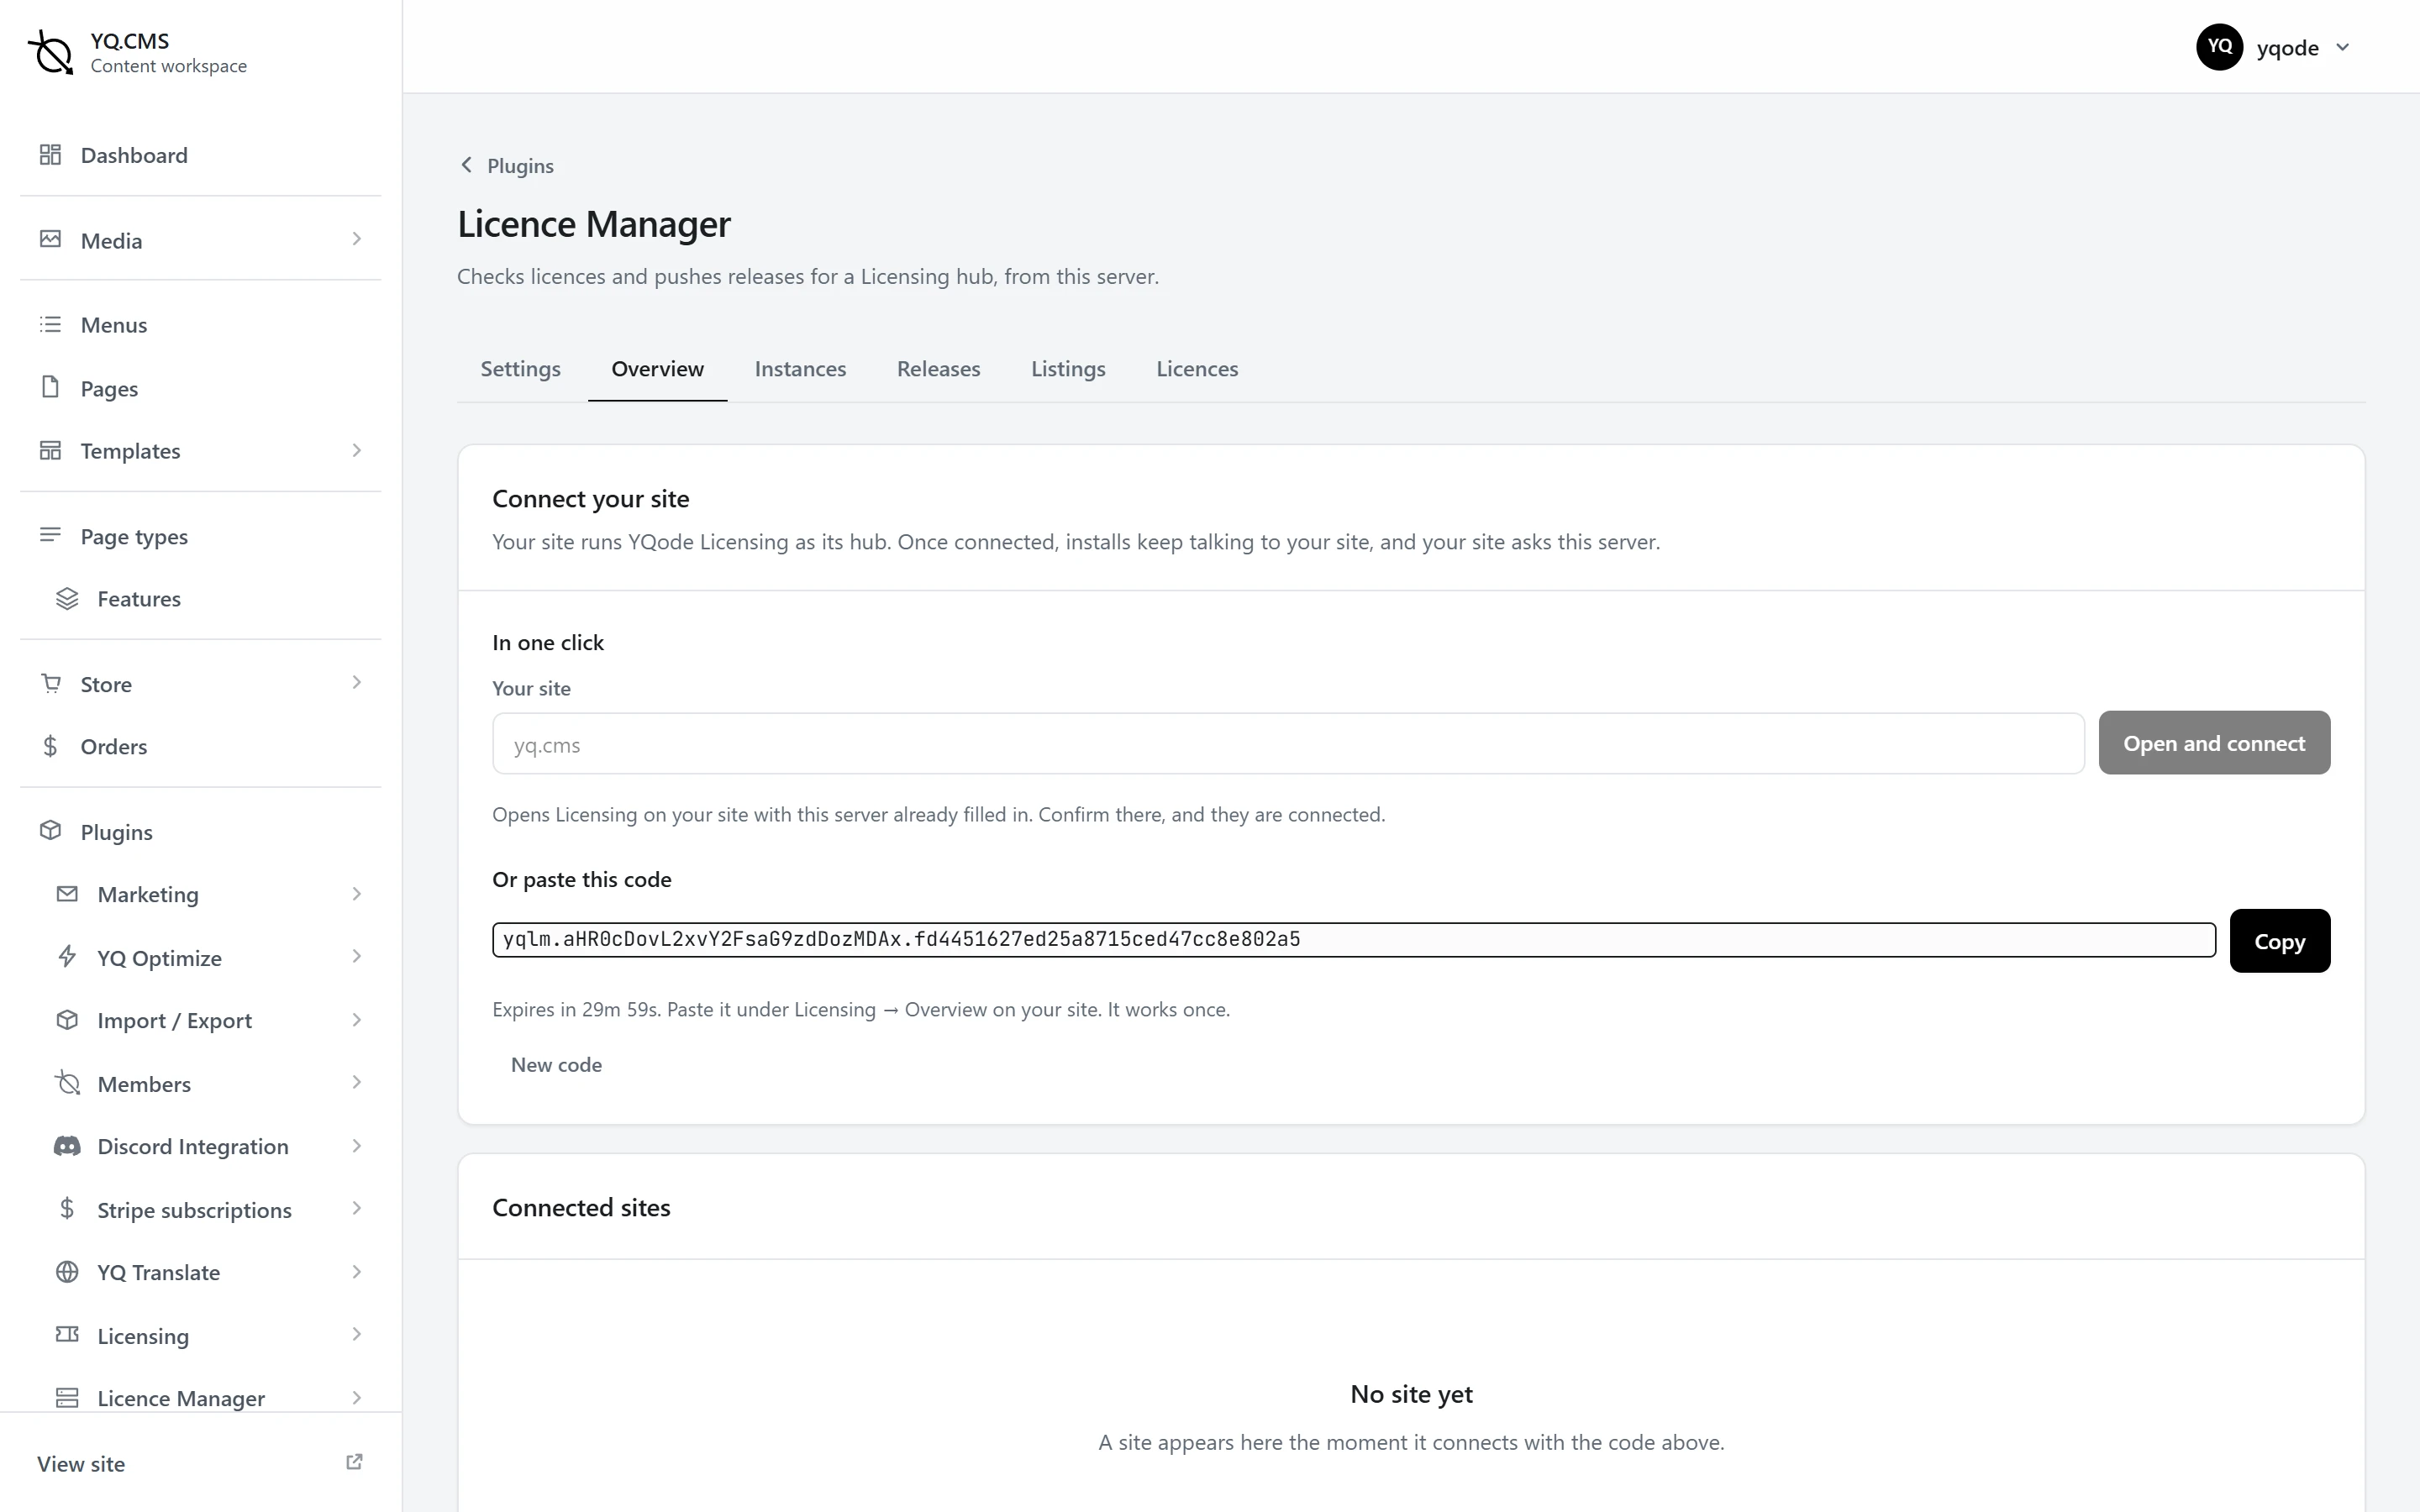
Task: Click the YQ Translate globe icon
Action: coord(67,1272)
